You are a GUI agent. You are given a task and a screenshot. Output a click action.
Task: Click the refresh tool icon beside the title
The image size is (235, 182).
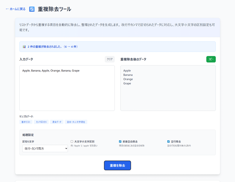[x=32, y=9]
